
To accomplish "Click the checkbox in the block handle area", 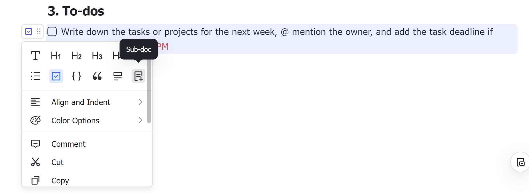I will [28, 31].
